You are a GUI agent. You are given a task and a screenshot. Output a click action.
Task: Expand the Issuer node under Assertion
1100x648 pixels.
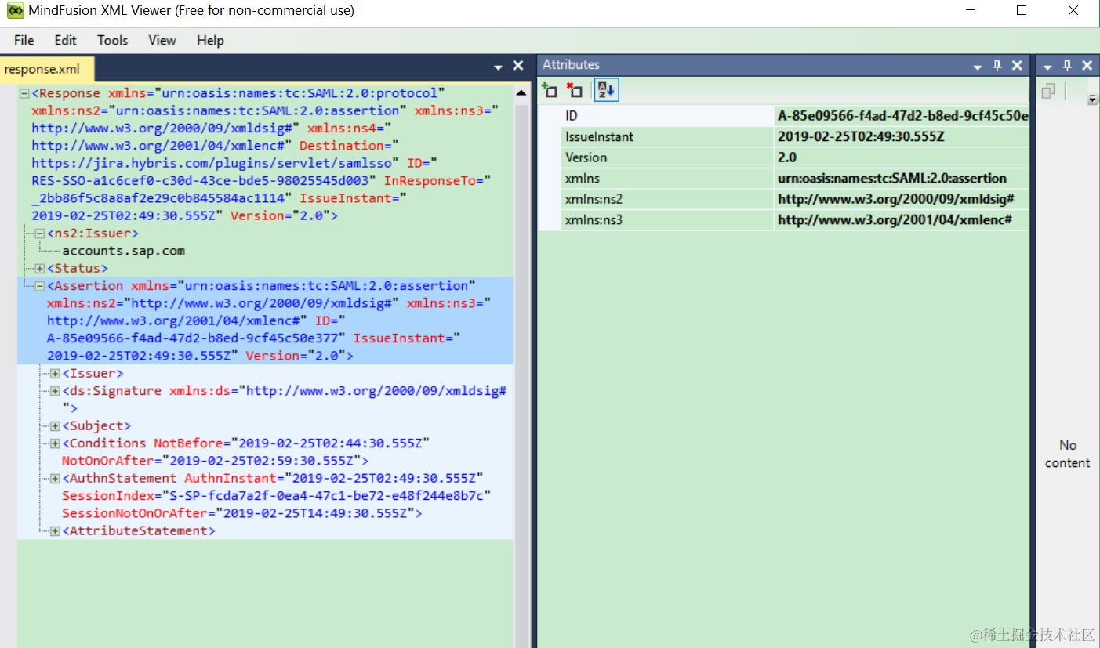[x=55, y=374]
